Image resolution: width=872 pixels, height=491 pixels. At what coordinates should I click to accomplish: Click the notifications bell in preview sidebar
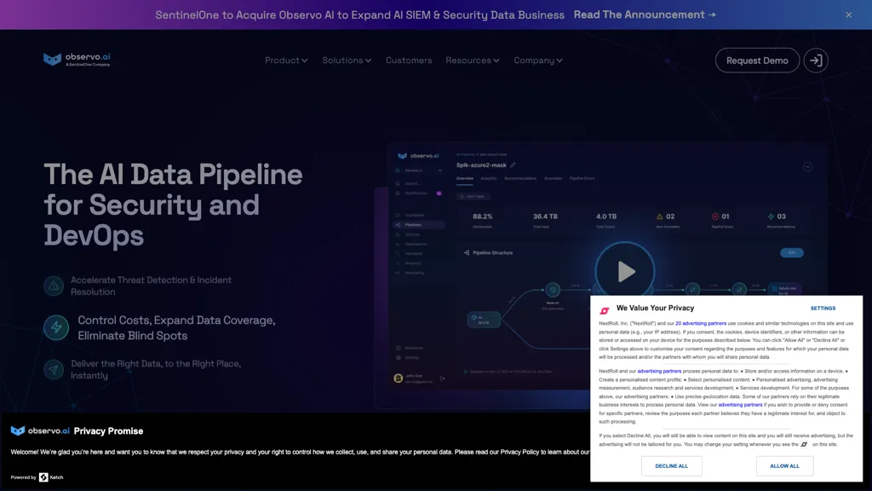398,194
